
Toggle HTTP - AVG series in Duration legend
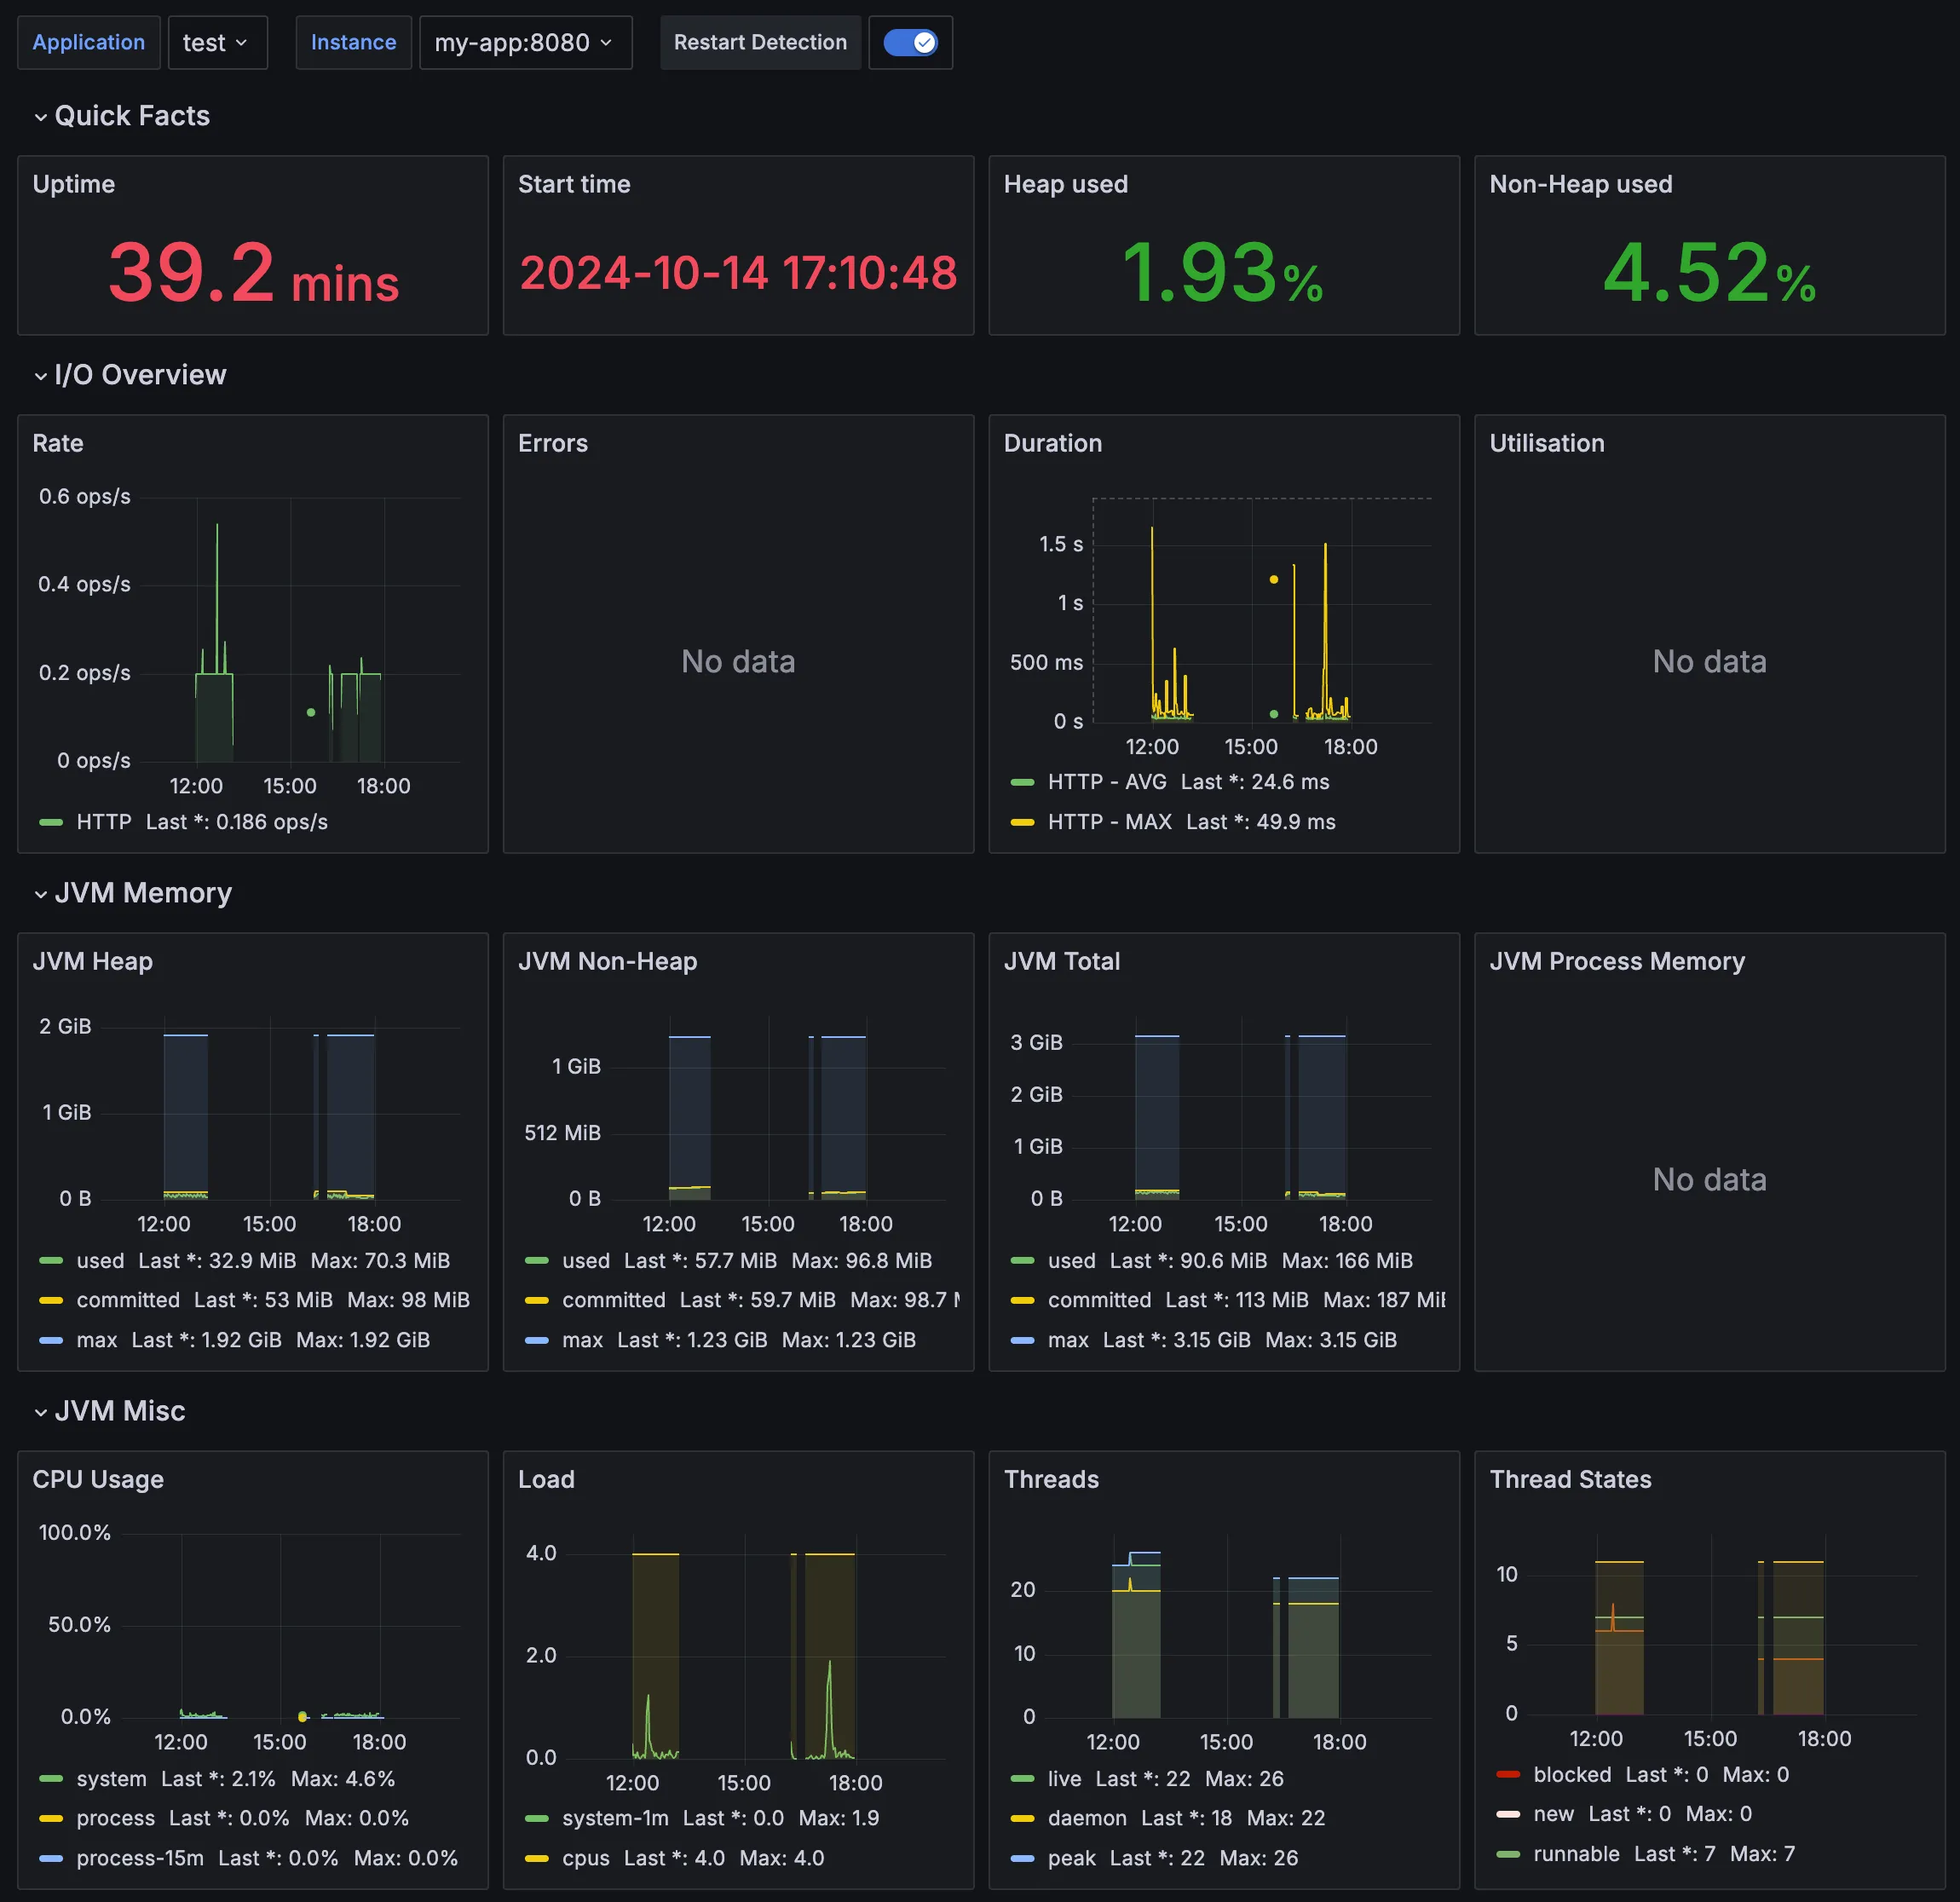coord(1106,782)
